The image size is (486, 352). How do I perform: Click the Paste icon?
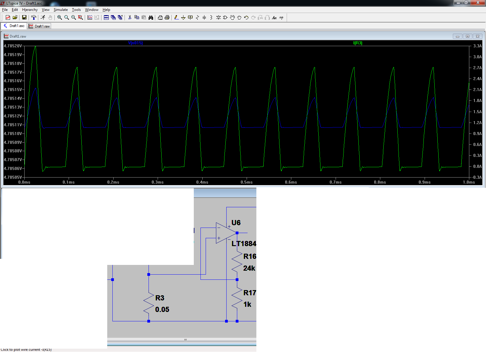click(144, 18)
